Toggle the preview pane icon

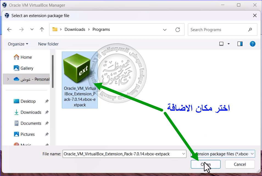[240, 44]
